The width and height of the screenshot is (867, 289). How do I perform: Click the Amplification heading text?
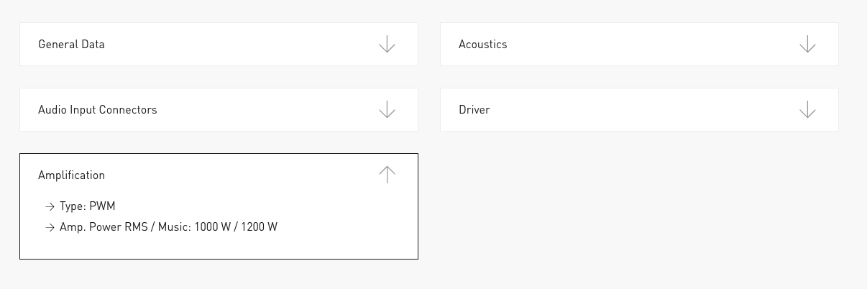(71, 175)
